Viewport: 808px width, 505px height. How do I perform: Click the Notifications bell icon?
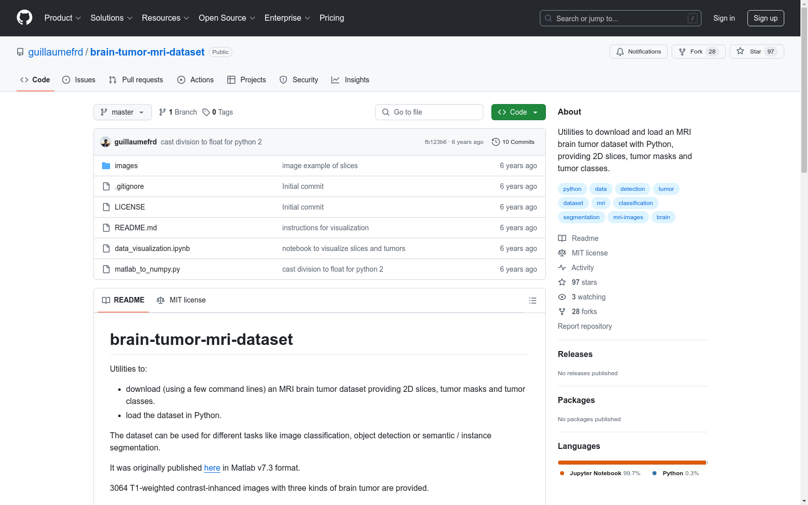tap(620, 52)
